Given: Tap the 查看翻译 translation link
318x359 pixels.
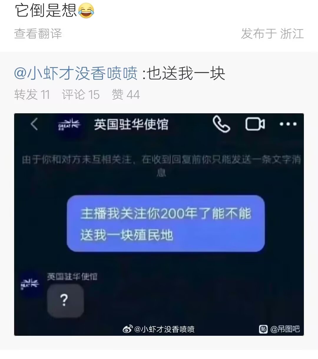Looking at the screenshot, I should [38, 34].
